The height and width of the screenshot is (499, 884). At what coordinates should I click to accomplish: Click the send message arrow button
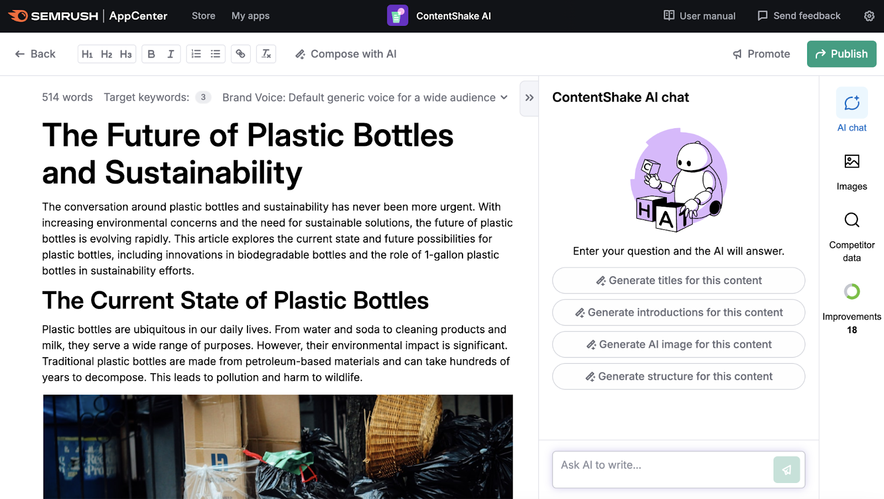coord(787,470)
